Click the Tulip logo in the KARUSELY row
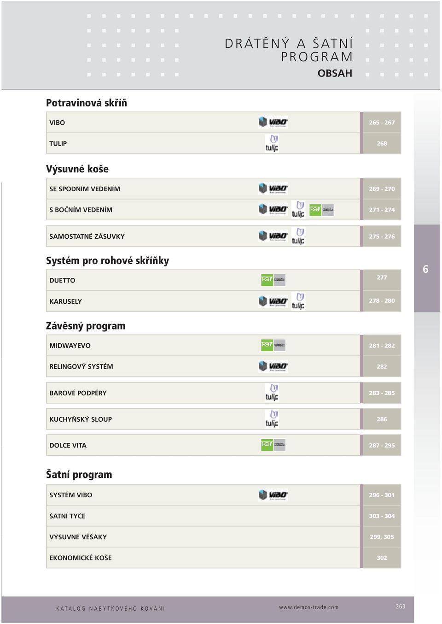The image size is (442, 624). point(298,301)
